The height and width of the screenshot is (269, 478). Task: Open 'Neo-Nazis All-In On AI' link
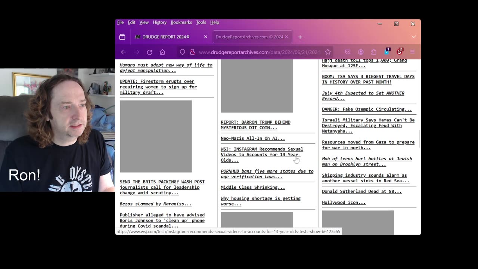(x=253, y=138)
